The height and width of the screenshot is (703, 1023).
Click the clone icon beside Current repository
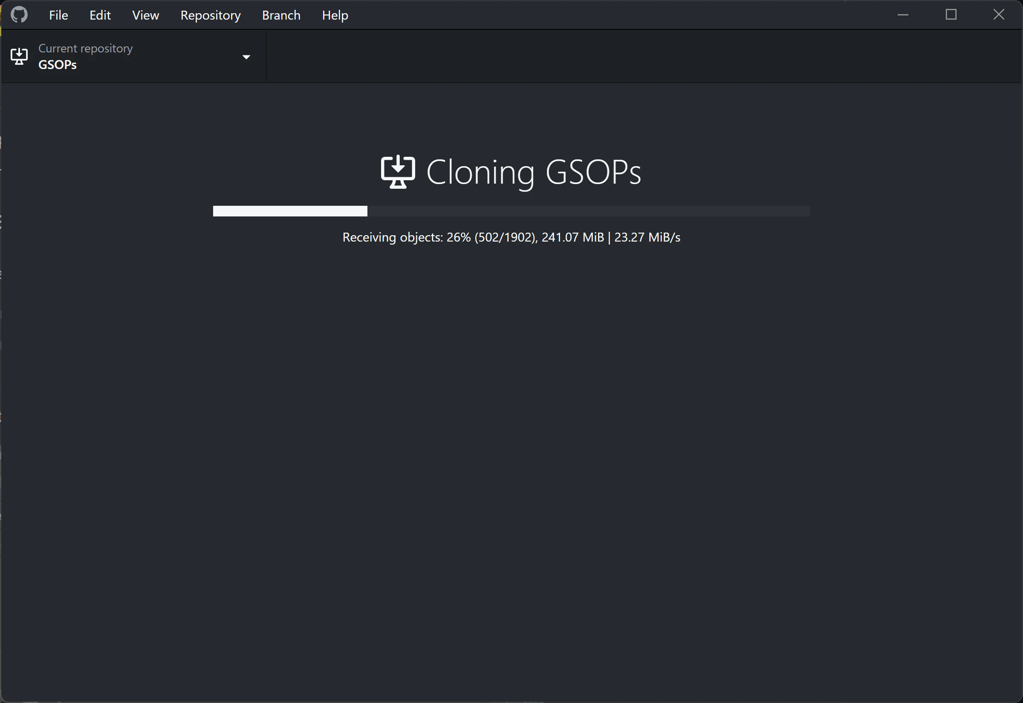19,56
